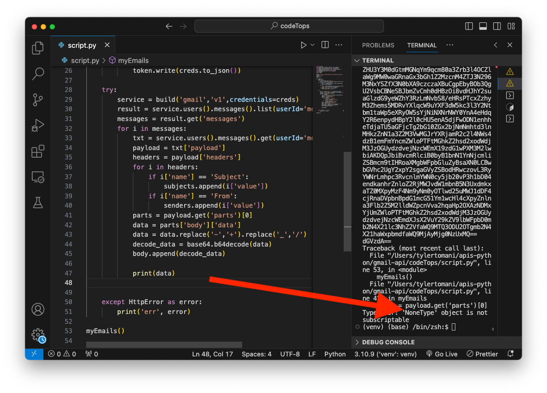Click token.write(creds.to_json()) on line 26

[187, 71]
